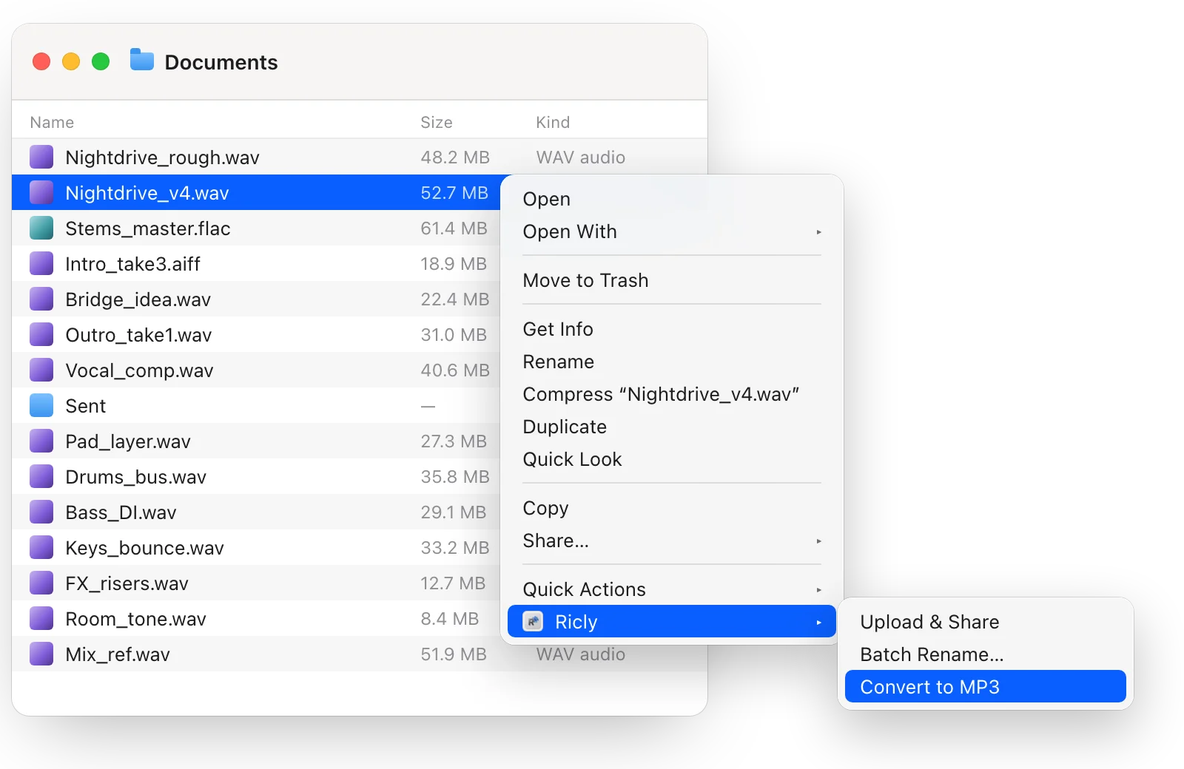Choose Get Info in the context menu
This screenshot has width=1184, height=769.
tap(672, 329)
